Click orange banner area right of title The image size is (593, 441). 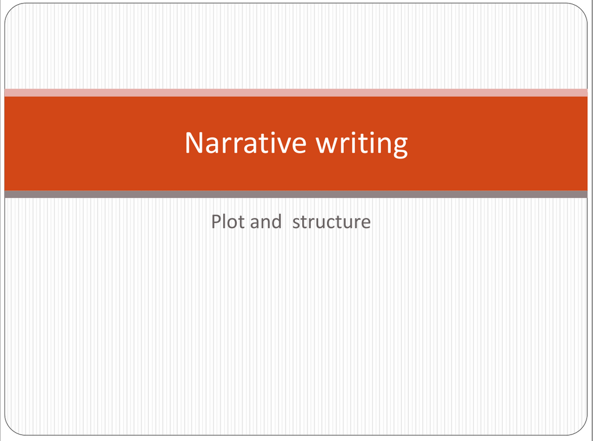click(x=502, y=143)
